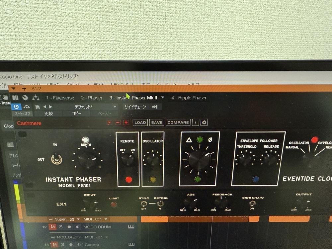Image resolution: width=332 pixels, height=249 pixels.
Task: Click the sidechain routing arrow icon
Action: 154,107
